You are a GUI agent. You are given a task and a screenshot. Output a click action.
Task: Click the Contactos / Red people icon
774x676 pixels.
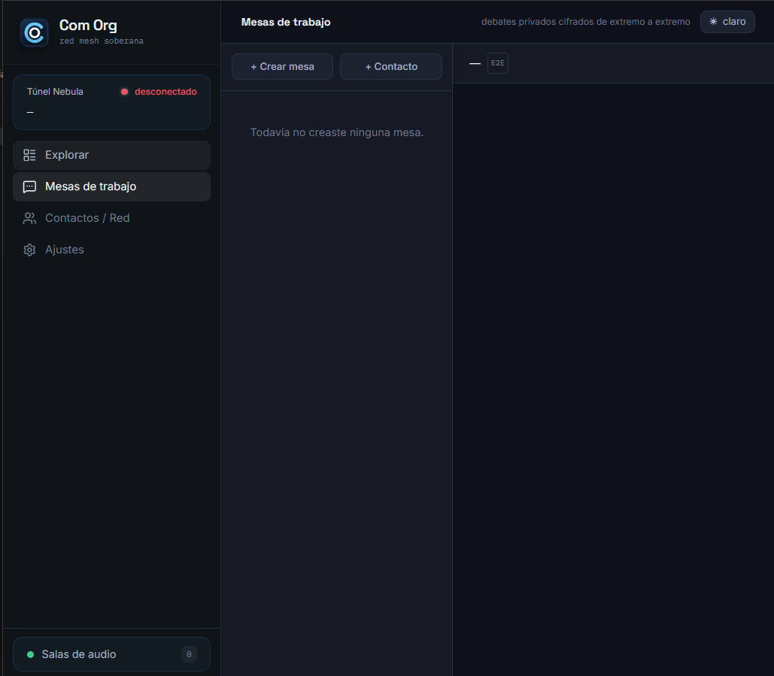[29, 219]
